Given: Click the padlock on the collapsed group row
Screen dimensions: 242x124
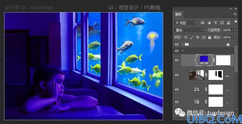Looking at the screenshot, I should pos(228,44).
